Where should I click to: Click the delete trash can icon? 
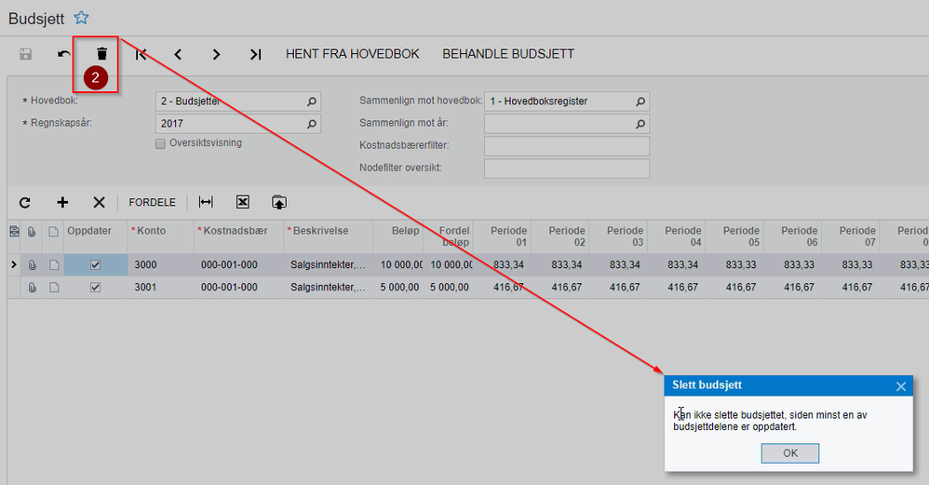[x=101, y=54]
